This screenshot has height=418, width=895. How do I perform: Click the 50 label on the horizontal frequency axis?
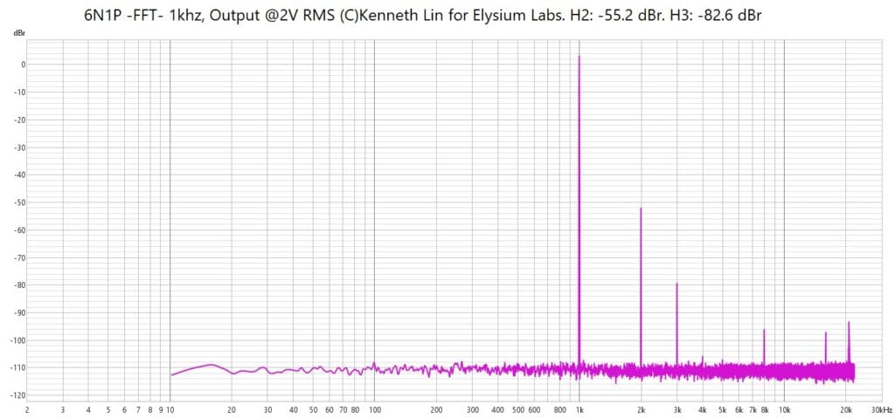tap(313, 410)
